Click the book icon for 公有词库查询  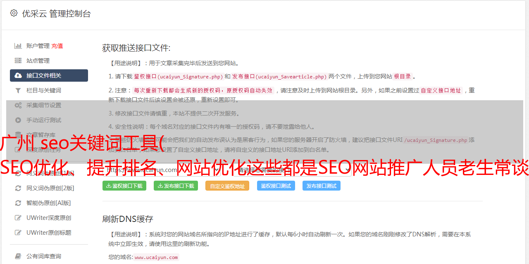coord(18,256)
